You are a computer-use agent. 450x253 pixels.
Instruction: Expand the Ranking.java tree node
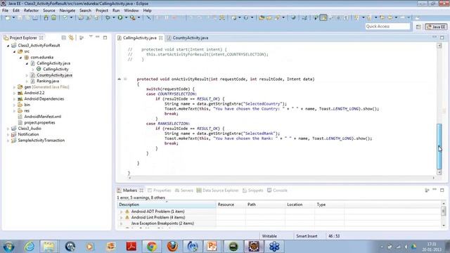27,82
